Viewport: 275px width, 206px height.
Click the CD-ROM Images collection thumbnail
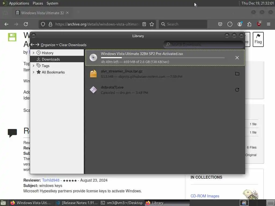[251, 194]
